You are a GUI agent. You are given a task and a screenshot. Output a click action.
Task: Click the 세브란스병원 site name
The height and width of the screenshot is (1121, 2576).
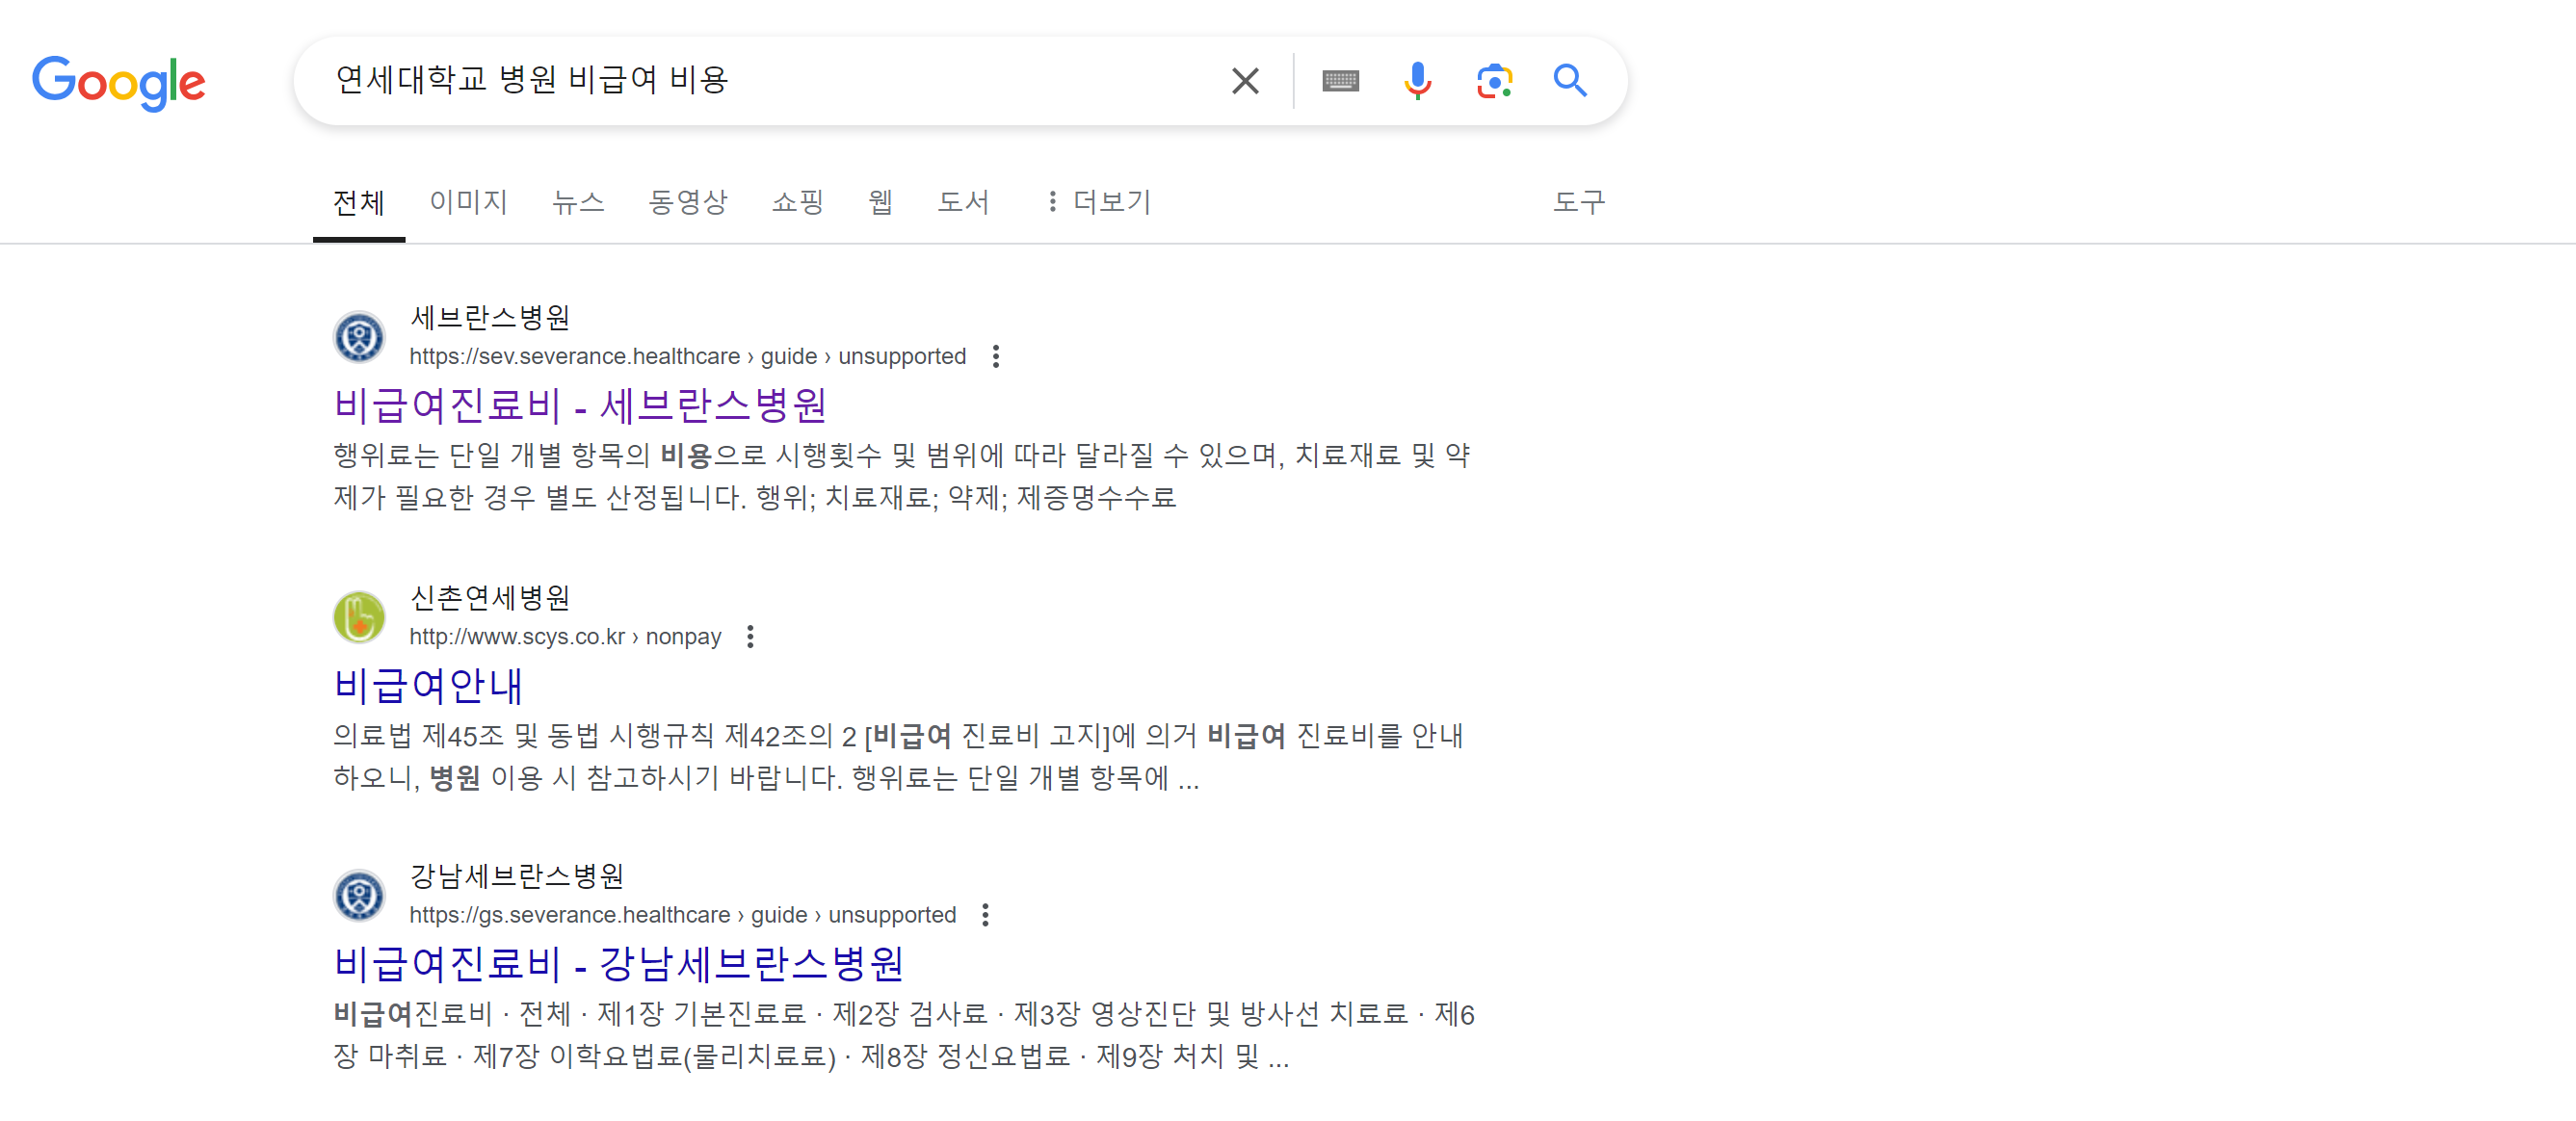[x=490, y=318]
